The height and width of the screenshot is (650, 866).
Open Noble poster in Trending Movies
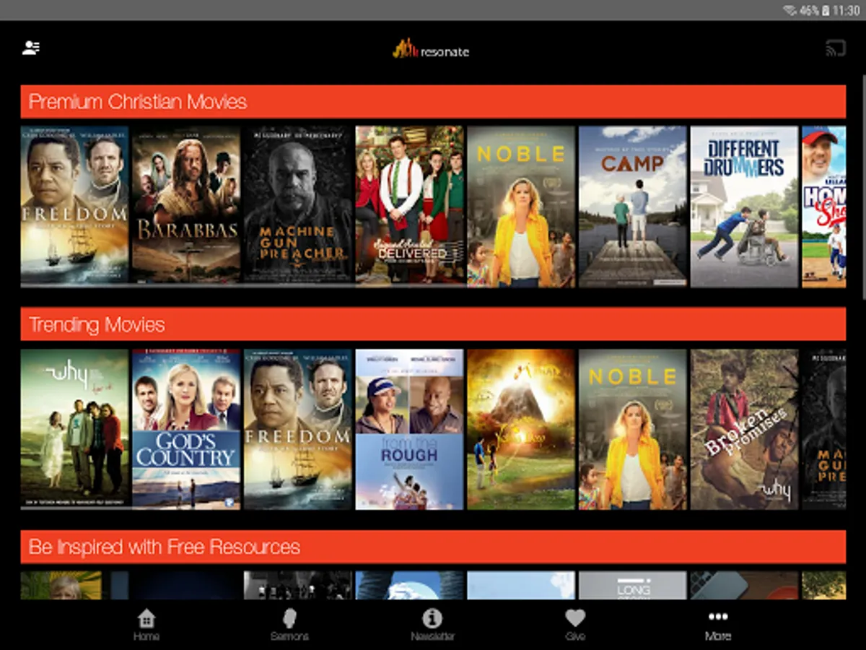633,429
